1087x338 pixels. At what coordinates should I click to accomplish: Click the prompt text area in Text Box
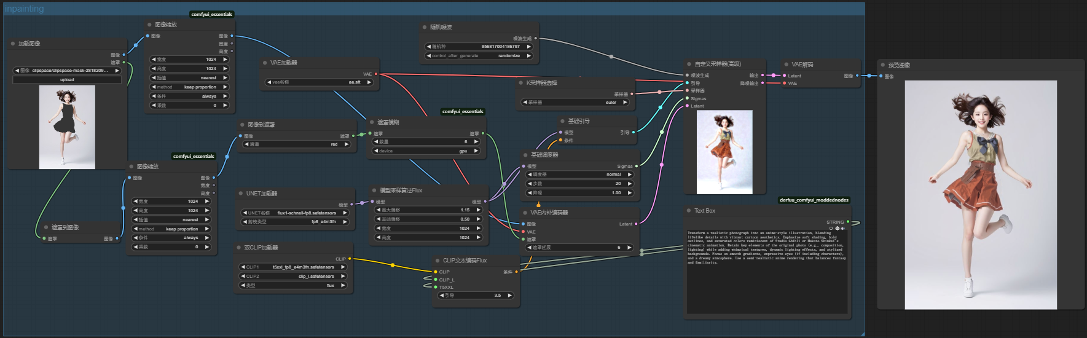click(x=766, y=270)
